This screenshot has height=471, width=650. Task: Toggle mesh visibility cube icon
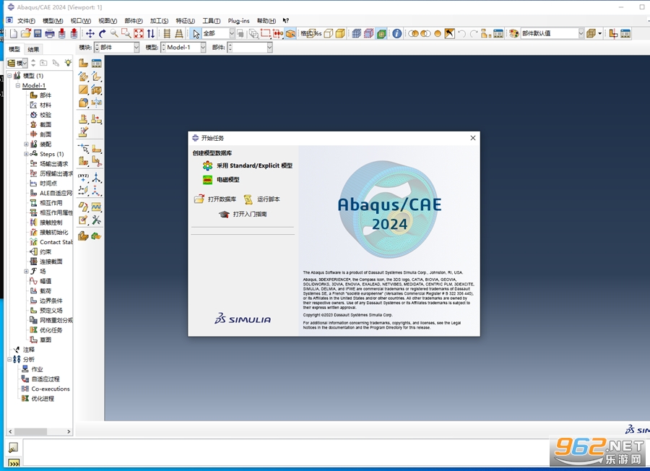point(357,33)
